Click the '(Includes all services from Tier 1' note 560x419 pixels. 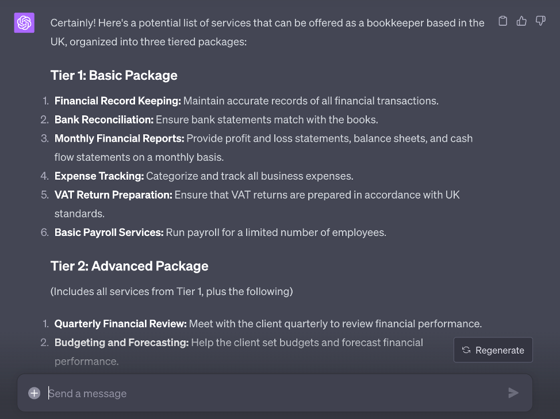tap(171, 292)
